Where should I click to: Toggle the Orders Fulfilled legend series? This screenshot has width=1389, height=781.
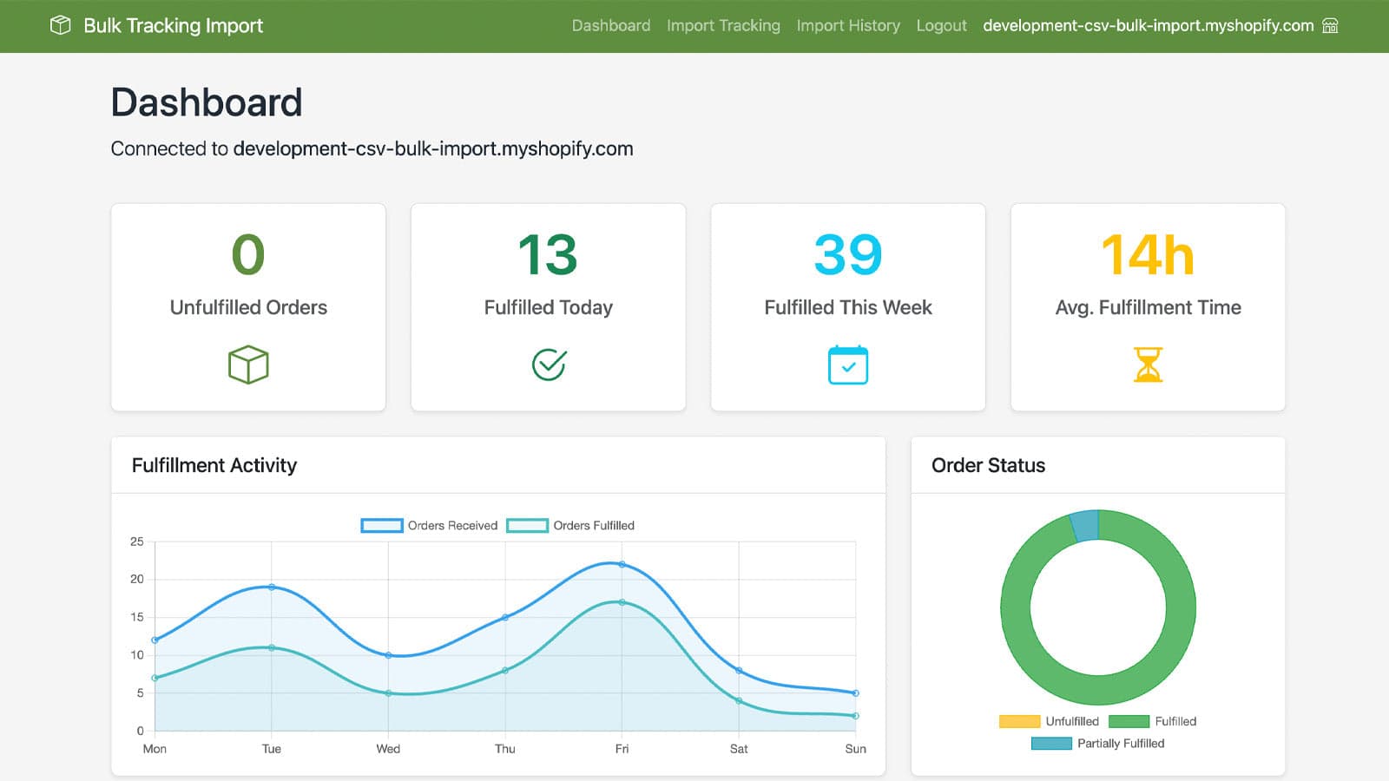click(570, 525)
